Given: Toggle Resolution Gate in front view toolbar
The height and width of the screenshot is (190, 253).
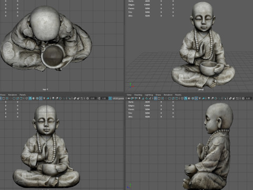Looking at the screenshot, I should click(7, 98).
